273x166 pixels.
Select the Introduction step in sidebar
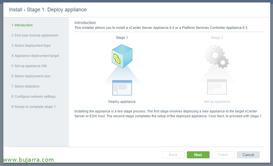[x=22, y=25]
